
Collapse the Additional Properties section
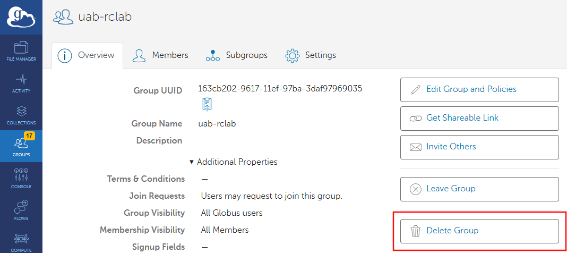coord(233,162)
